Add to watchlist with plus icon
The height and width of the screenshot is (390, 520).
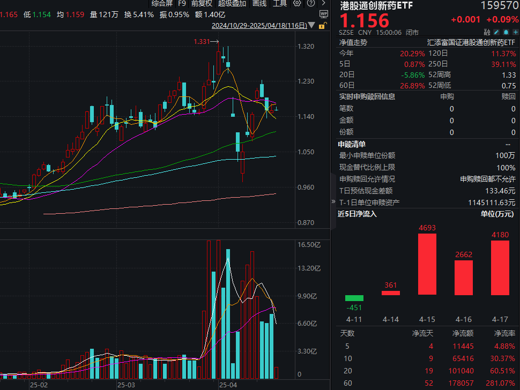(515, 32)
